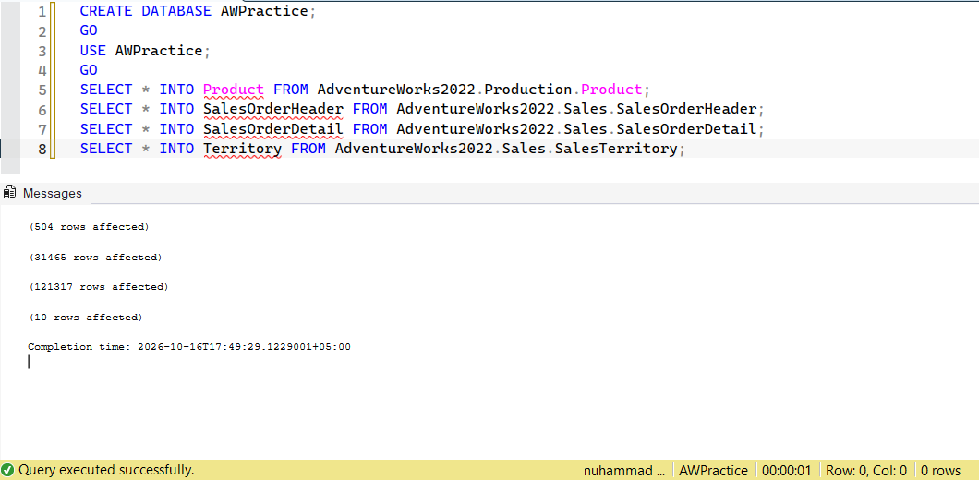Click 'CREATE DATABASE AWPractice;' code line

coord(198,11)
